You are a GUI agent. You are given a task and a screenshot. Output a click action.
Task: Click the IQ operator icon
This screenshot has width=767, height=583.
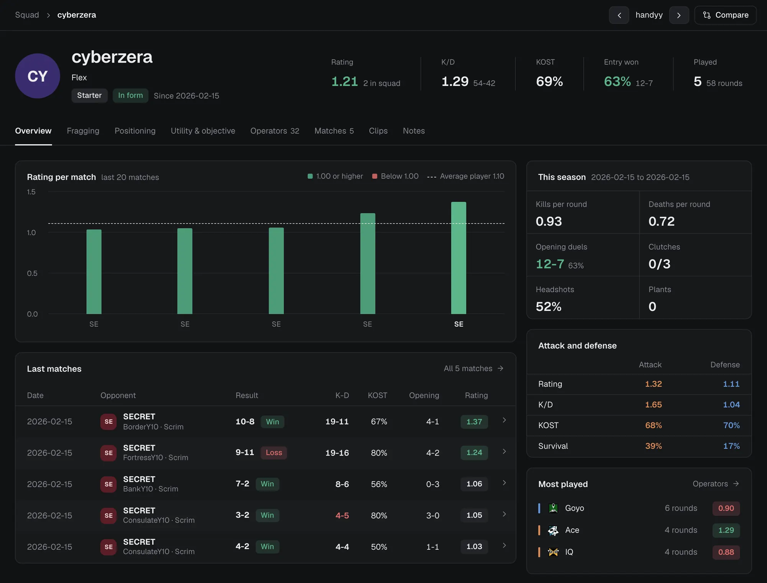click(553, 552)
